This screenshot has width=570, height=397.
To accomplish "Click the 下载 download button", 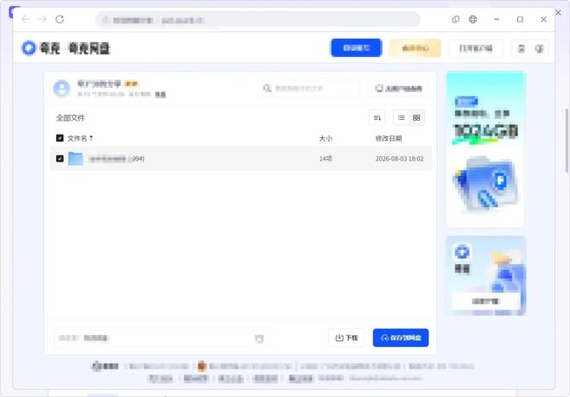I will tap(346, 337).
